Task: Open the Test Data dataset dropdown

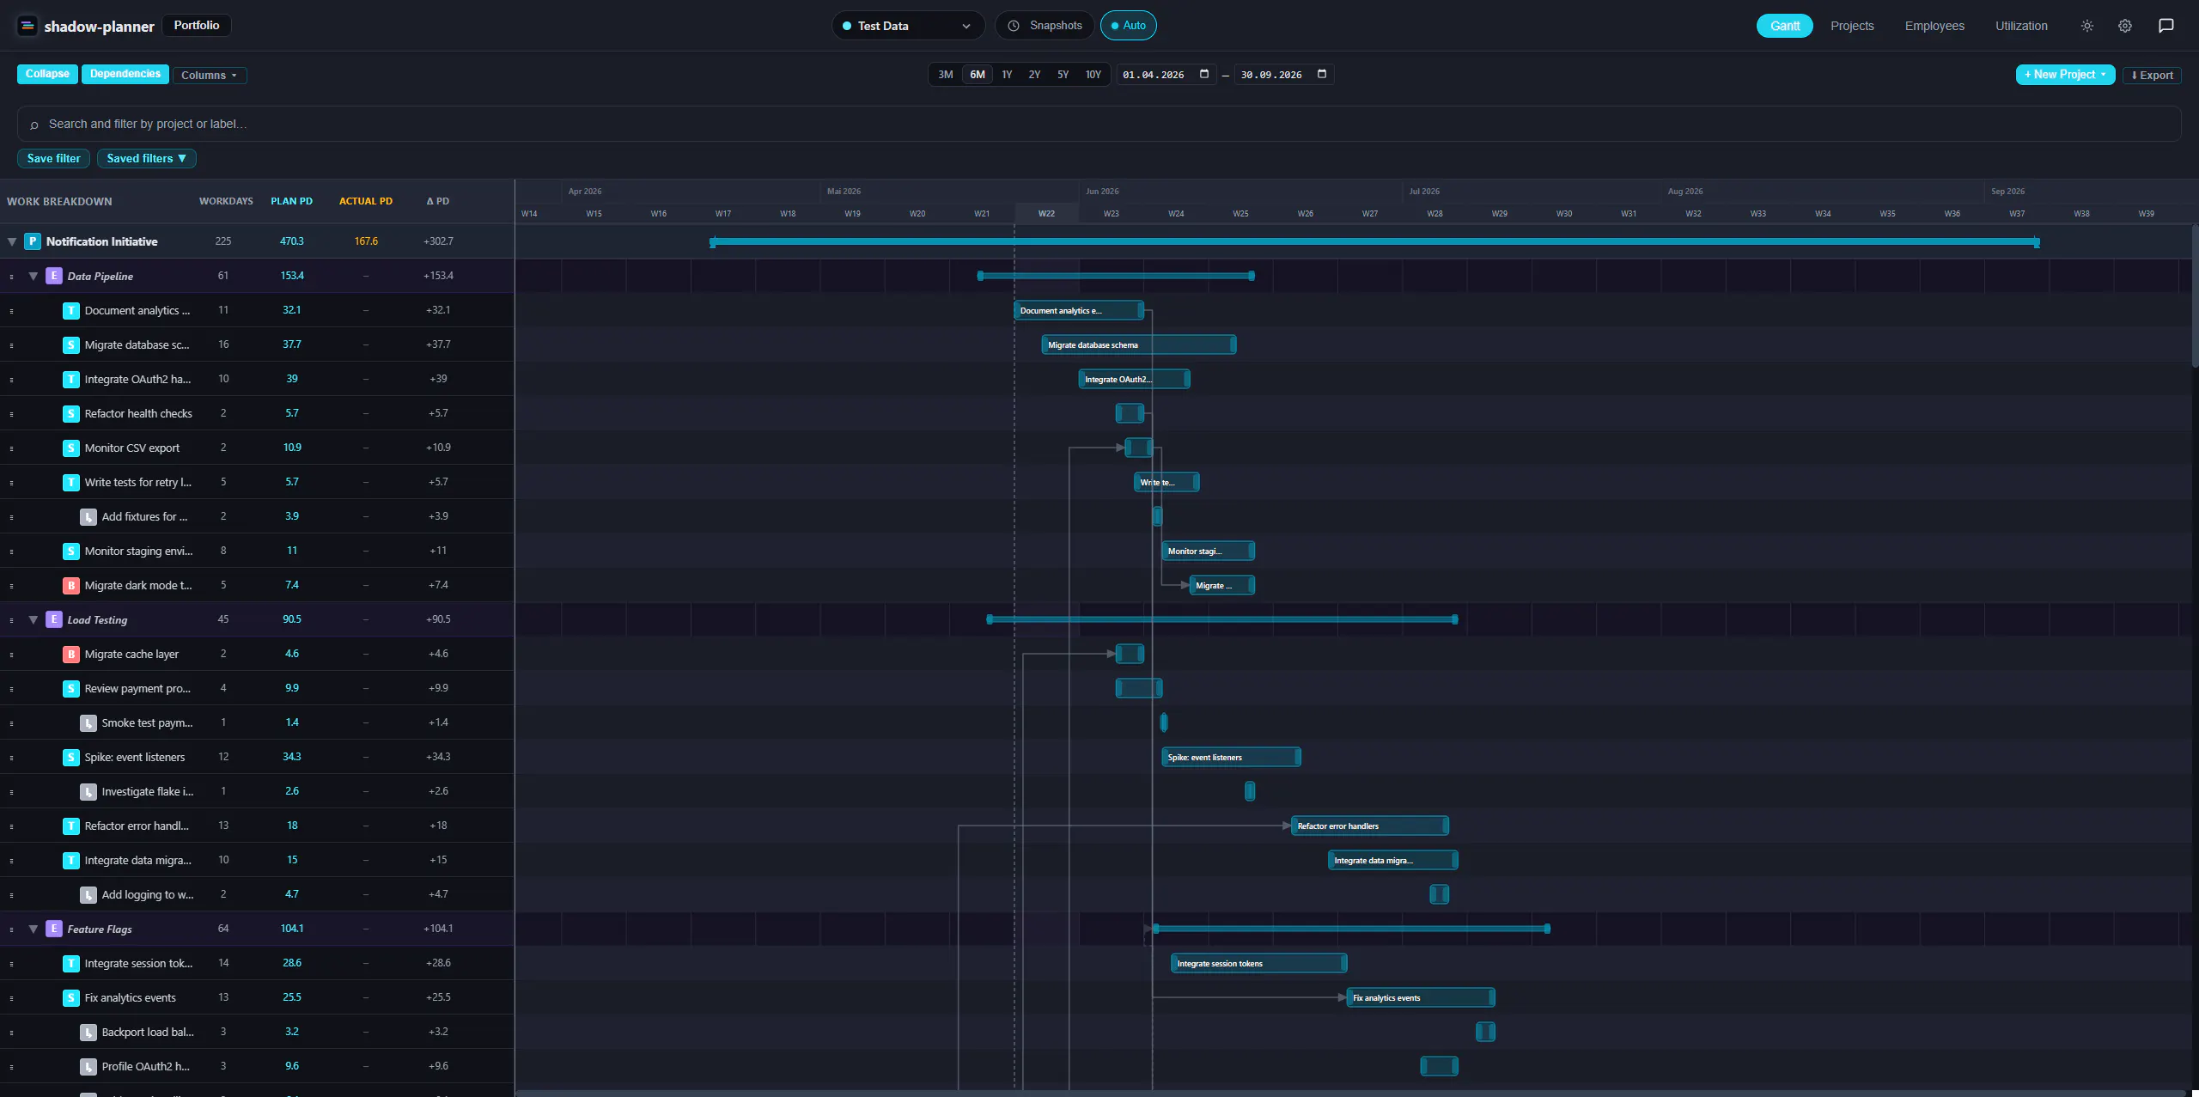Action: (x=908, y=26)
